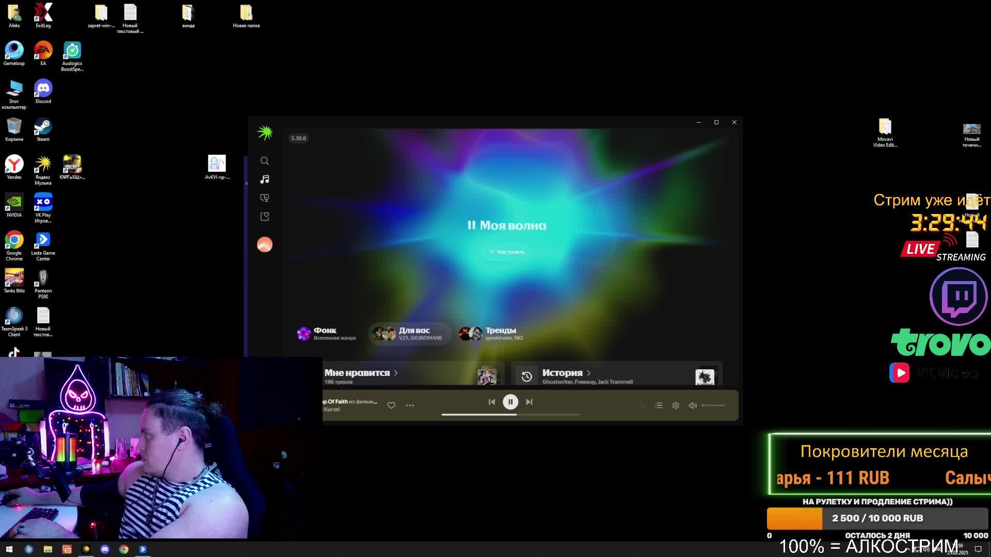991x557 pixels.
Task: Open the collection sidebar icon with heart
Action: click(x=264, y=217)
